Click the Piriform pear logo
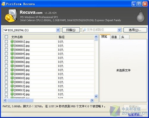Screen dimensions: 149x118 [140, 16]
